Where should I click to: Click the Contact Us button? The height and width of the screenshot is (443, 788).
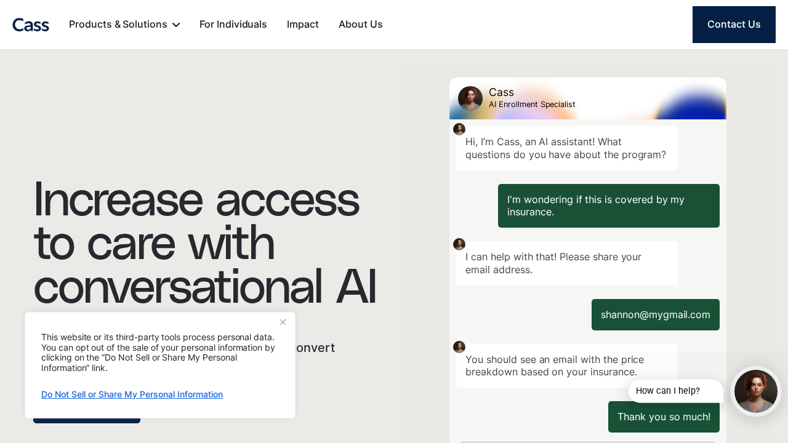[734, 24]
